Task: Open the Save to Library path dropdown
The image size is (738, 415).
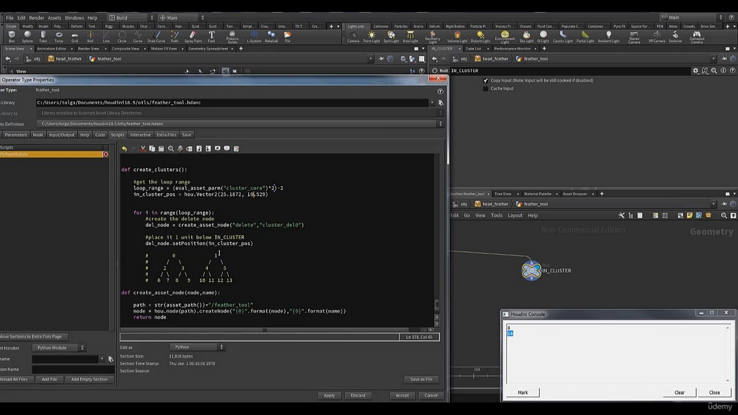Action: click(432, 103)
